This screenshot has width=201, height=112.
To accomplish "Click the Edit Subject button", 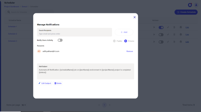I will point(45,83).
